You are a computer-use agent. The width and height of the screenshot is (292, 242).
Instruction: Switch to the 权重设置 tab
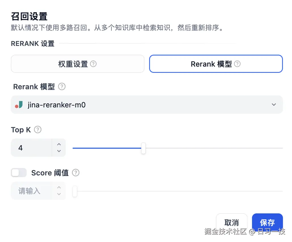(x=78, y=64)
